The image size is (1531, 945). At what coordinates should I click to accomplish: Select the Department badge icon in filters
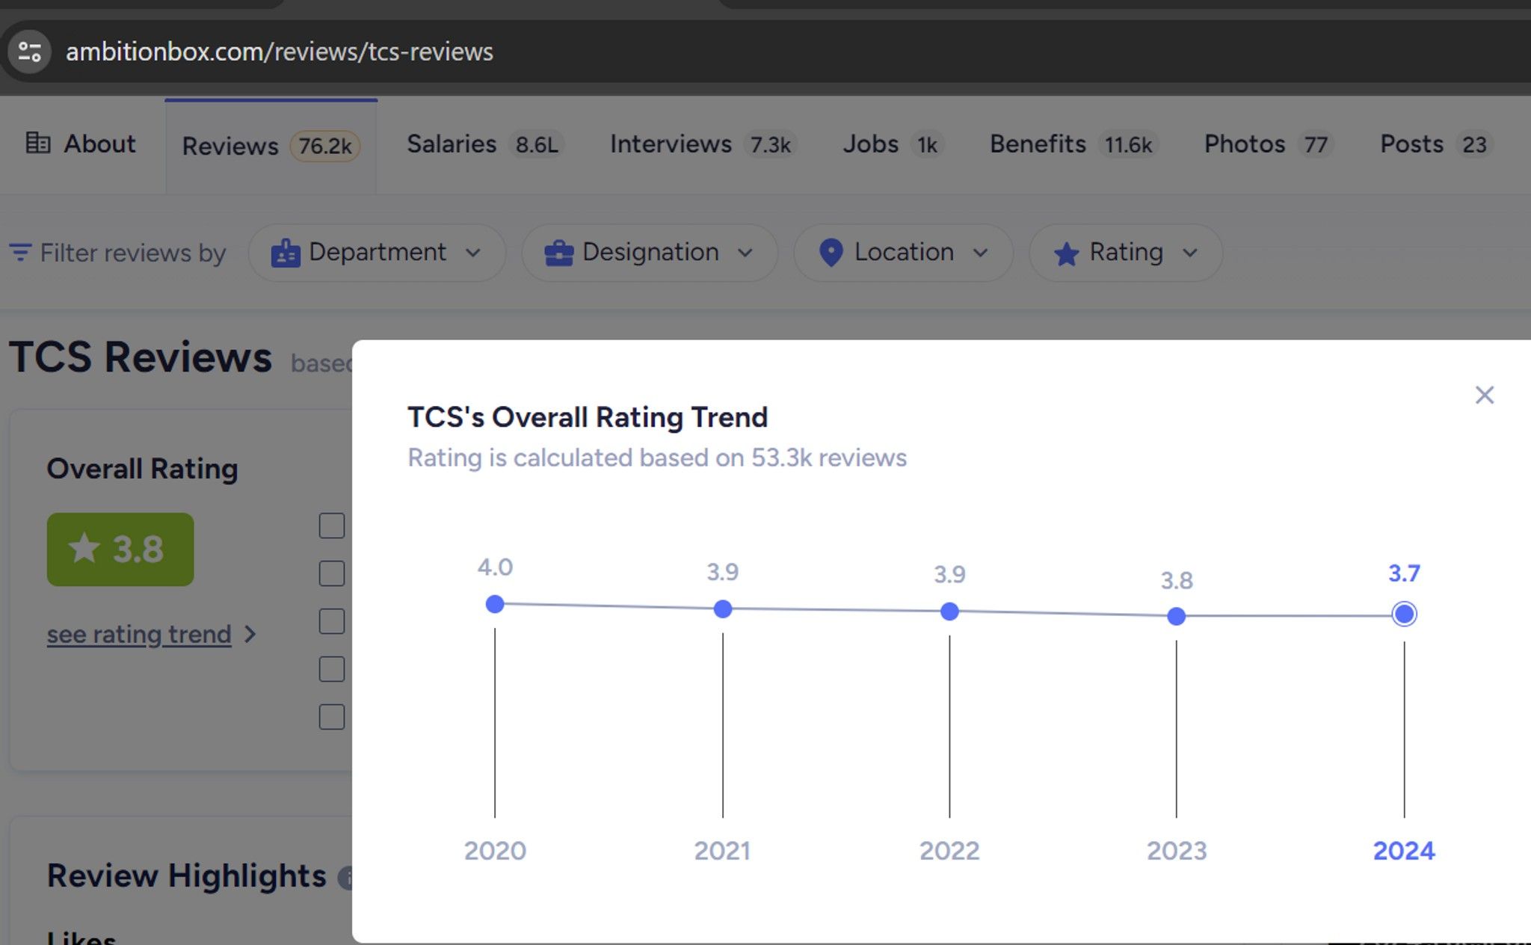(284, 253)
